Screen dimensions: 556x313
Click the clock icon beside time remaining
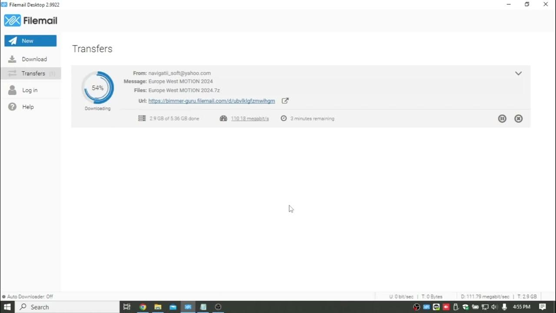click(x=284, y=118)
